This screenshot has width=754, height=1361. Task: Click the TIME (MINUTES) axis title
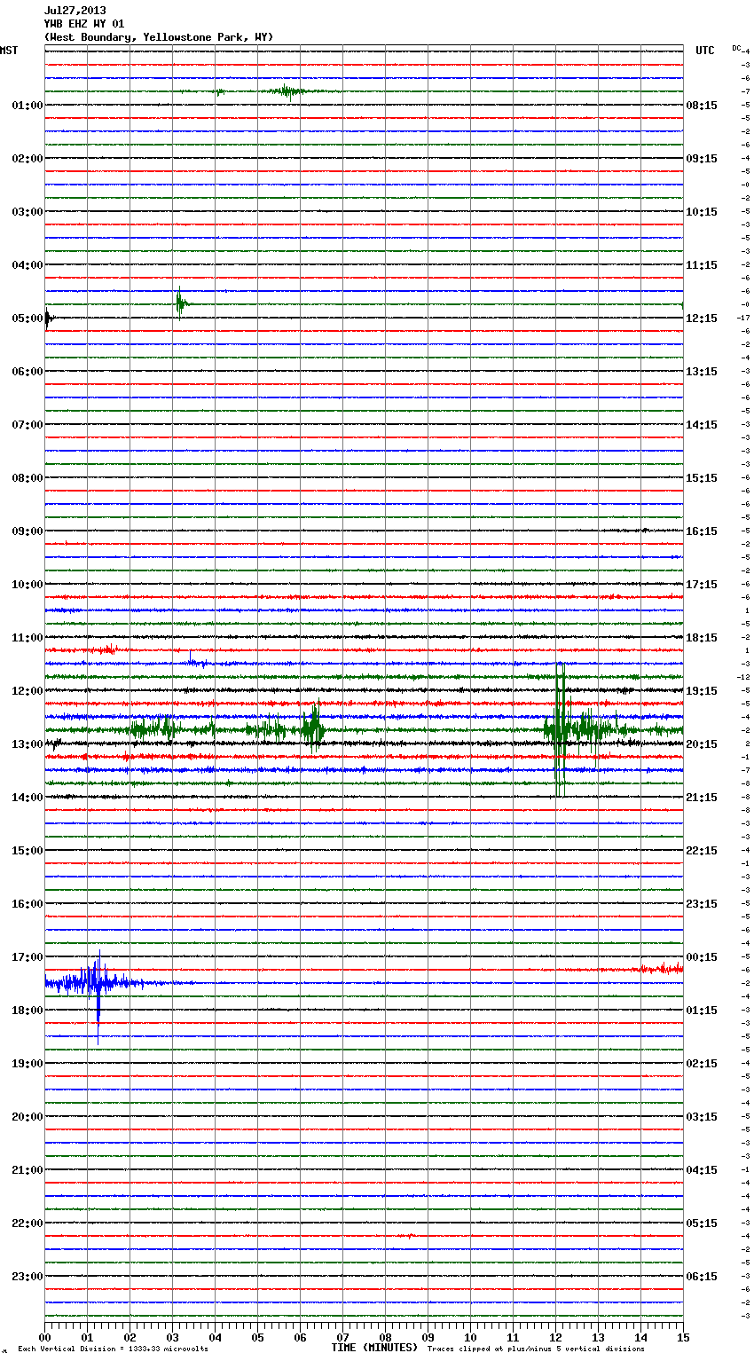pos(374,1348)
